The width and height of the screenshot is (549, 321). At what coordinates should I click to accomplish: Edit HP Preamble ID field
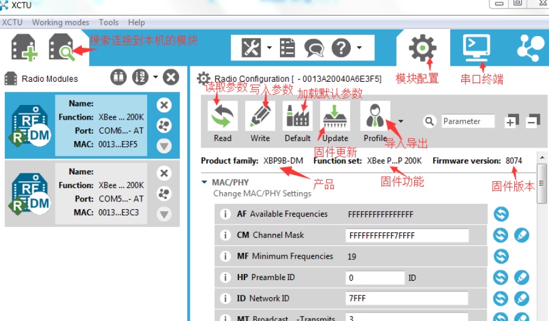[375, 278]
